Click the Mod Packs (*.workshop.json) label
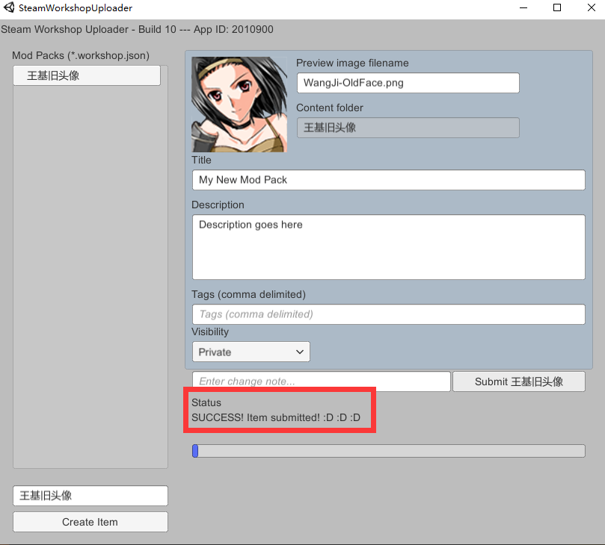Image resolution: width=605 pixels, height=545 pixels. click(81, 55)
